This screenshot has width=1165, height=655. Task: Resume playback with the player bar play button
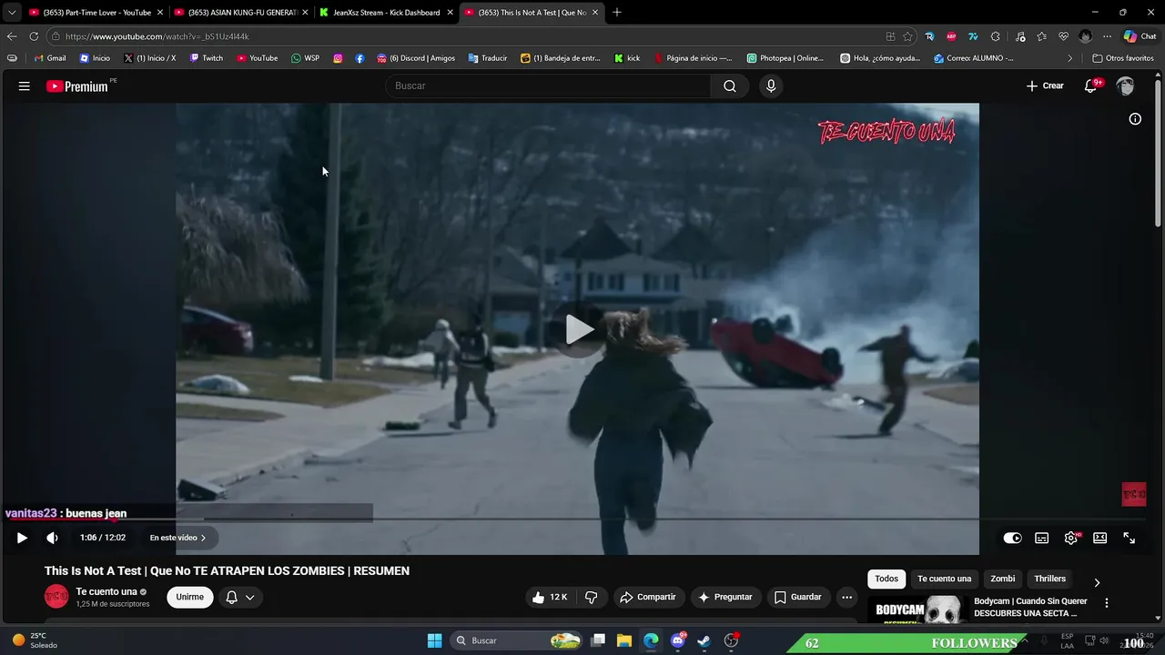tap(22, 538)
